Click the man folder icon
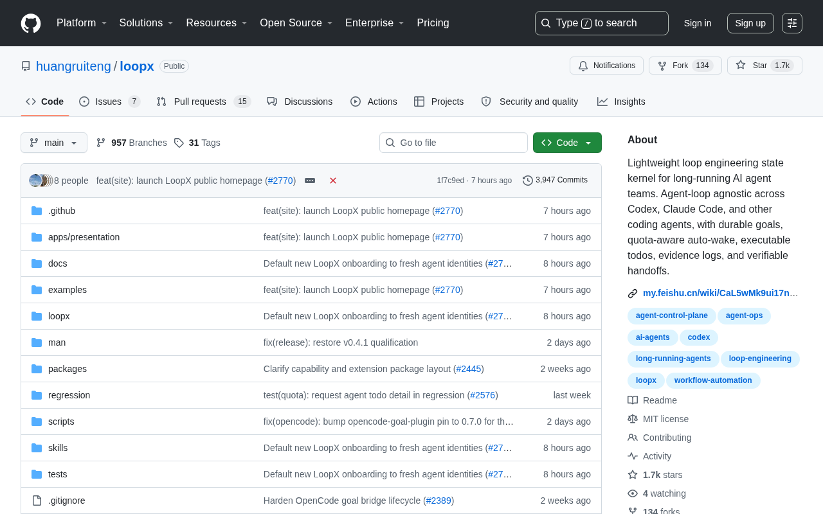This screenshot has width=823, height=514. [37, 342]
